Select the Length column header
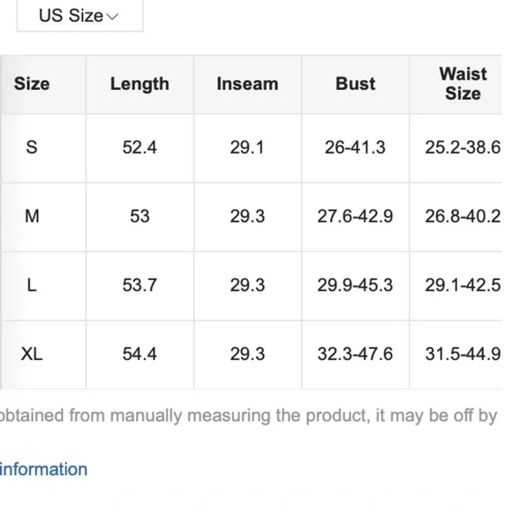 click(x=139, y=84)
